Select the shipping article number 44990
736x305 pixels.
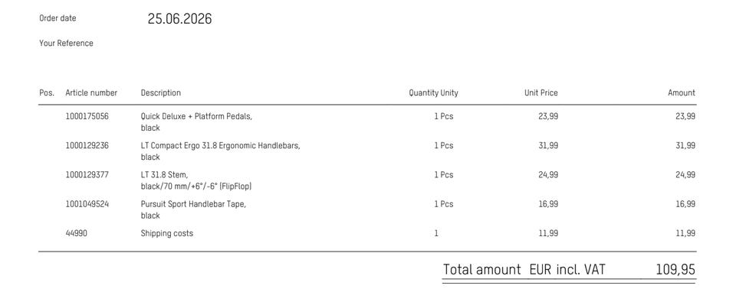point(76,233)
